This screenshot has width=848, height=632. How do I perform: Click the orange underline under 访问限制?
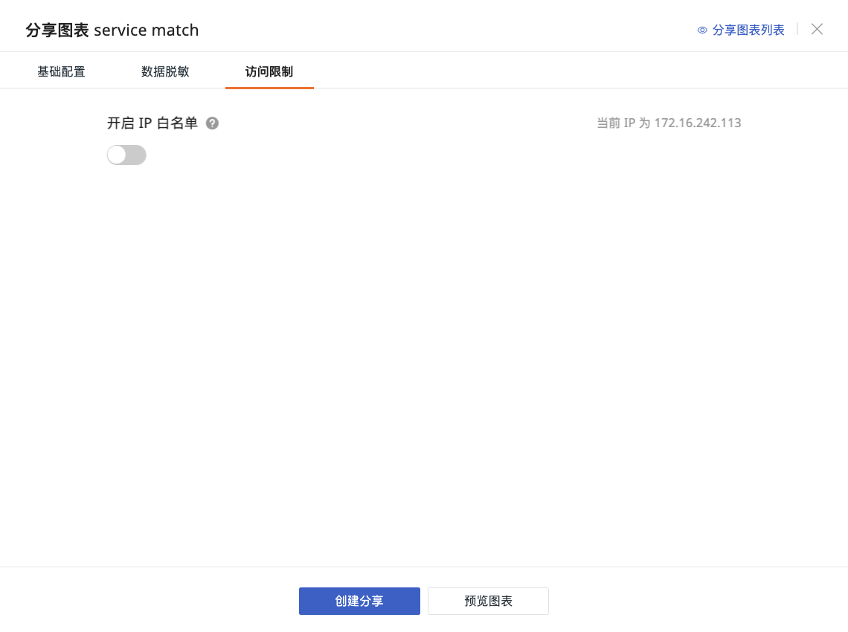pyautogui.click(x=269, y=88)
